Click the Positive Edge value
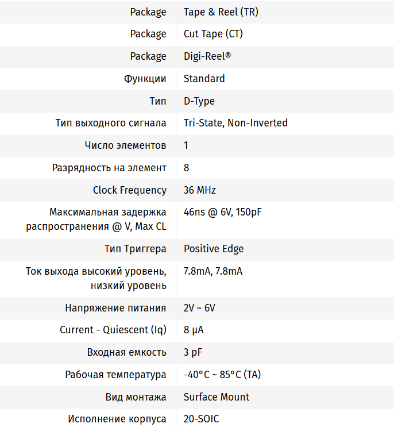The image size is (394, 431). (214, 249)
